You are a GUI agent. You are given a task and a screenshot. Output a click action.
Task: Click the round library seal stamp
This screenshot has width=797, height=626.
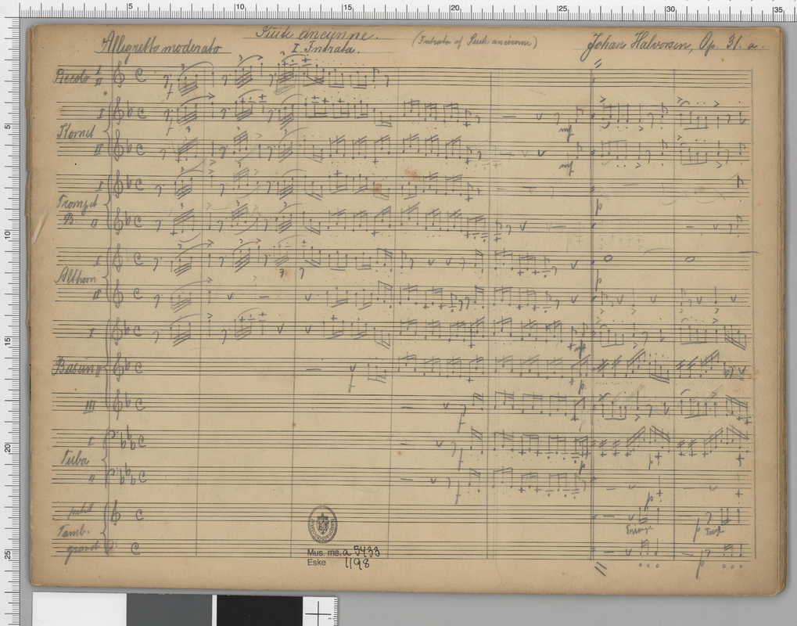(x=322, y=524)
